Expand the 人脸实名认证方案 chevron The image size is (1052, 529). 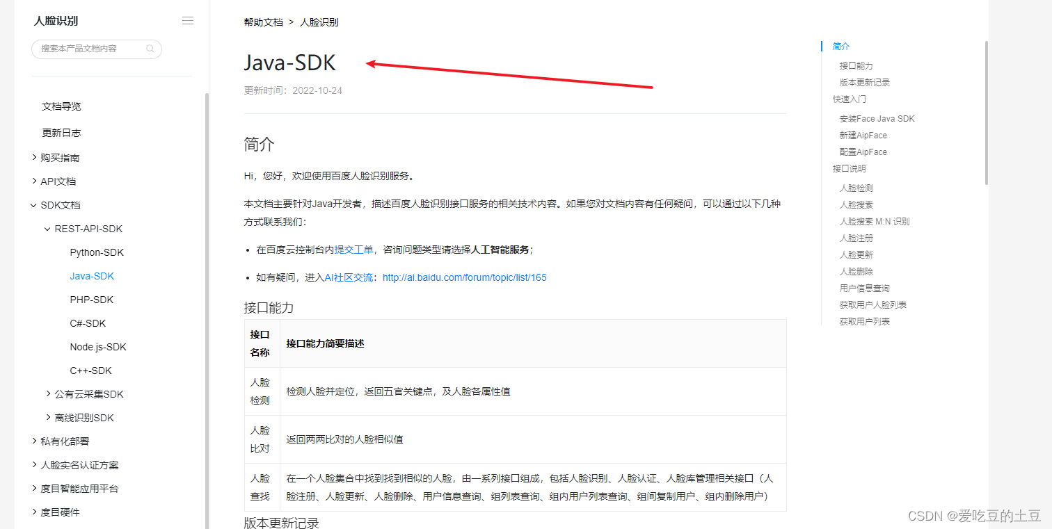click(35, 465)
